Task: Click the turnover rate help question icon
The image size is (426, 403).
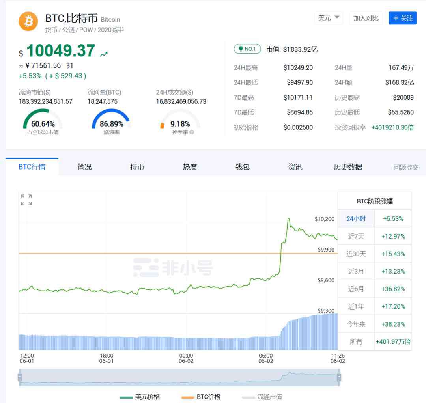Action: coord(192,132)
